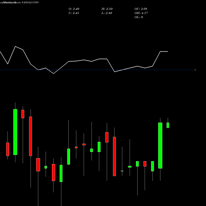Viewport: 206px width, 206px height.
Task: Select the open price "O: 2.40"
Action: click(x=74, y=9)
